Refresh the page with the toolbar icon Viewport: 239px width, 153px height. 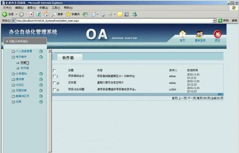[39, 14]
